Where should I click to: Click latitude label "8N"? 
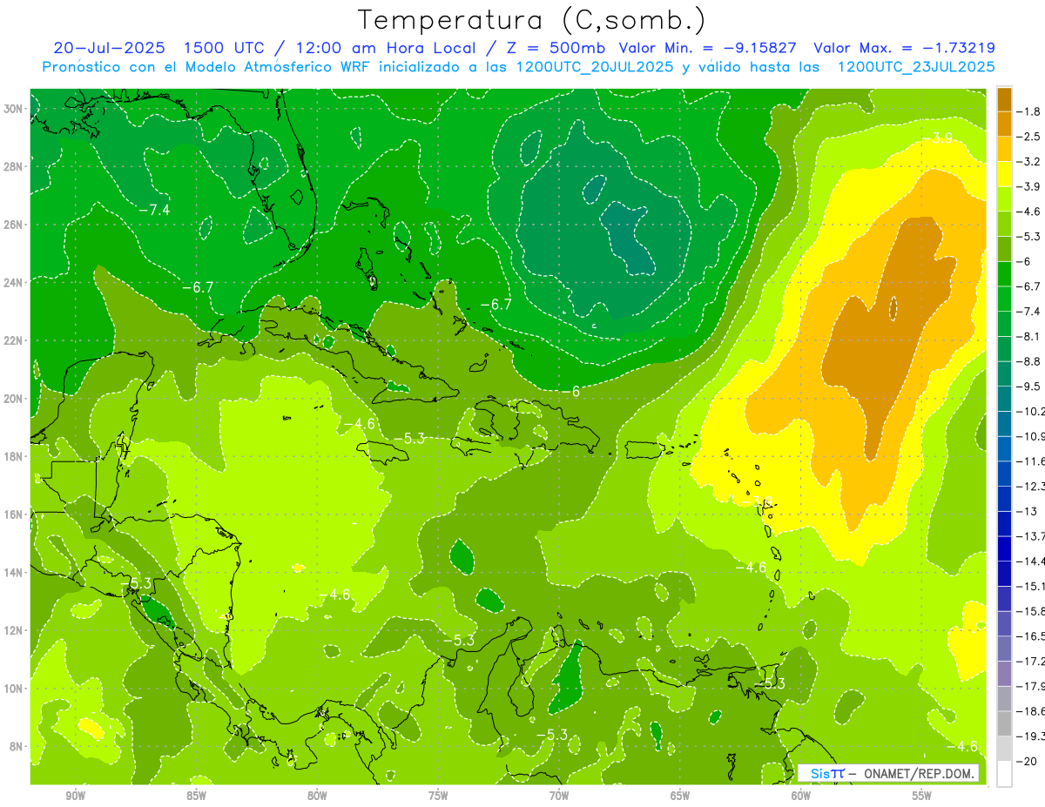tap(17, 747)
